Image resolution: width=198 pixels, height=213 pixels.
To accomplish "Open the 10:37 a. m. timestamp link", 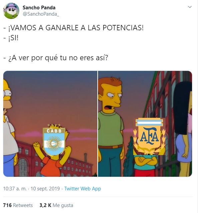I will point(15,189).
